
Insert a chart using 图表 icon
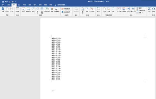pyautogui.click(x=52, y=10)
